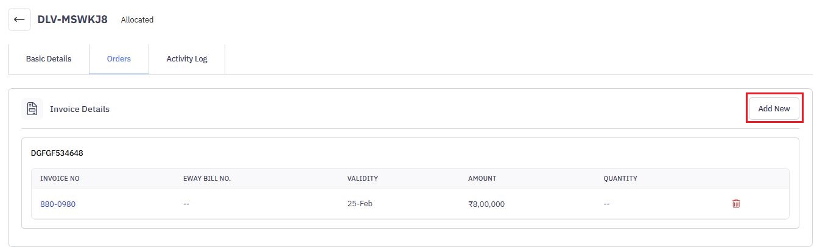Viewport: 814px width, 247px height.
Task: Click the empty Eway Bill number cell
Action: (186, 204)
